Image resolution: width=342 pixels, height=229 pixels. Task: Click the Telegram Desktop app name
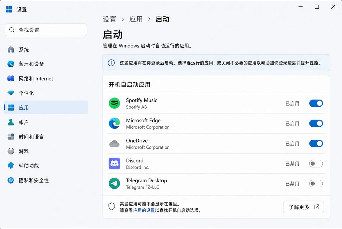tap(147, 181)
